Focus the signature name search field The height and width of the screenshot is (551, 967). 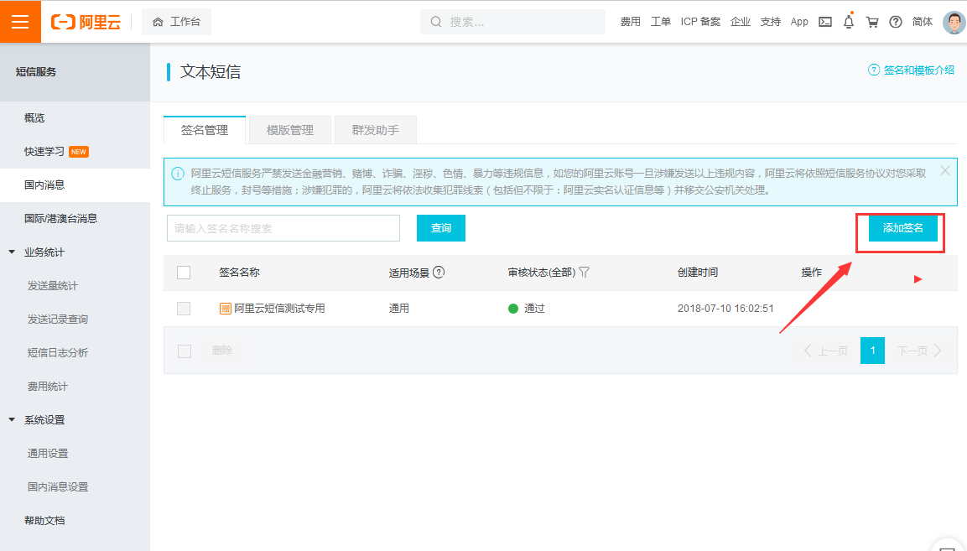click(283, 228)
